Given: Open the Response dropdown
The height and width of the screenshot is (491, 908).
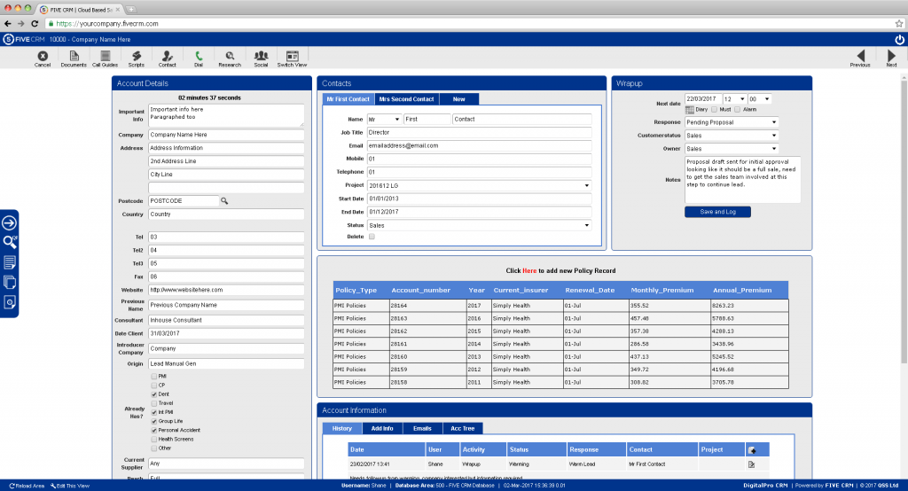Looking at the screenshot, I should tap(732, 122).
